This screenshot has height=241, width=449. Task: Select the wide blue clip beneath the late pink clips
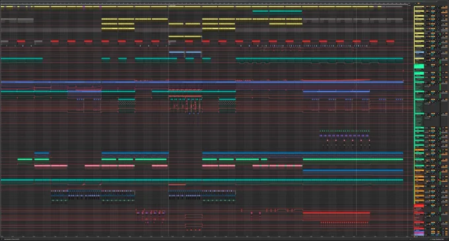(x=353, y=171)
